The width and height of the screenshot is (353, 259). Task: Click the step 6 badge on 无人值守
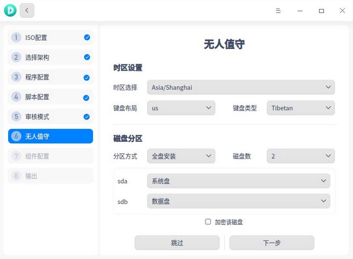point(15,136)
